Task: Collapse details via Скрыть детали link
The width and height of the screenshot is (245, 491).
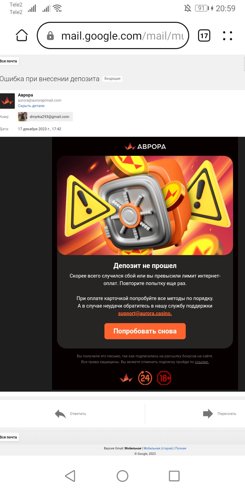Action: pos(31,106)
